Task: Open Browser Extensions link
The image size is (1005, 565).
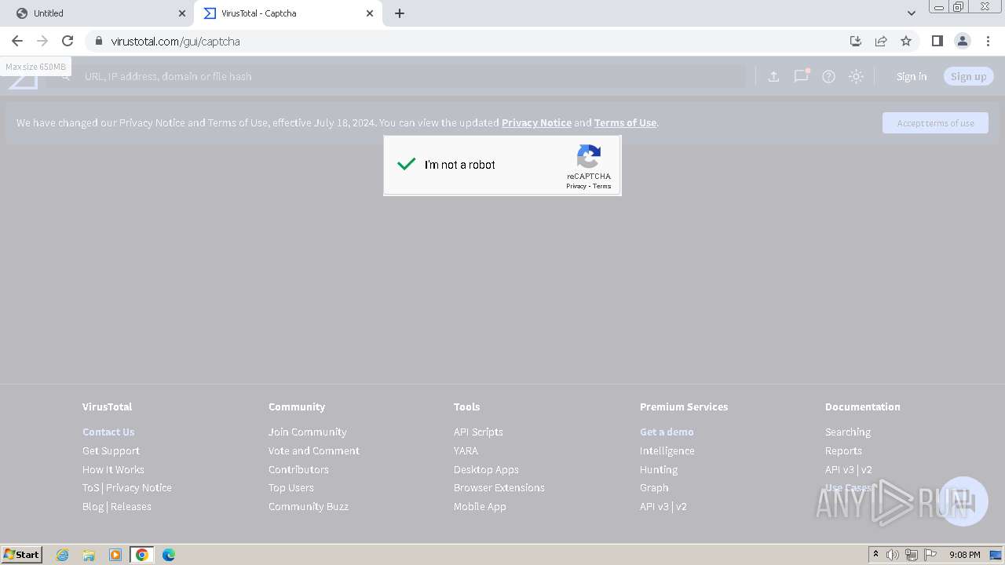Action: [499, 487]
